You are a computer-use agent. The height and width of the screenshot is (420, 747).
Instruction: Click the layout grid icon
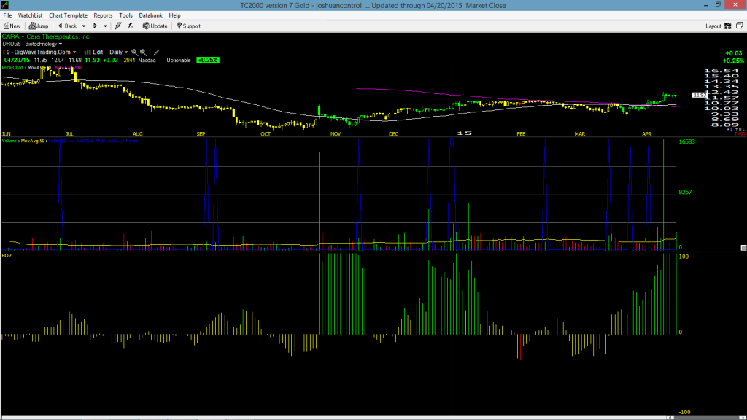728,26
